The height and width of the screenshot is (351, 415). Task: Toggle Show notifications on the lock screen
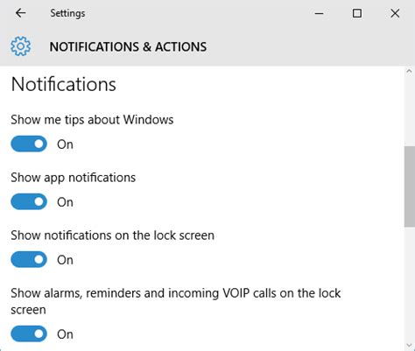click(29, 259)
